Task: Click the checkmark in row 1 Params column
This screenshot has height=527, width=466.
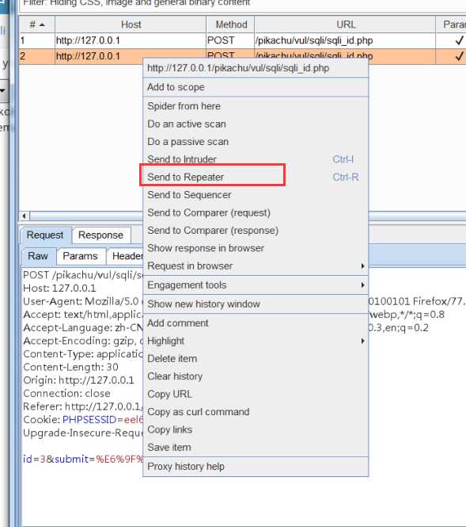Action: (459, 40)
